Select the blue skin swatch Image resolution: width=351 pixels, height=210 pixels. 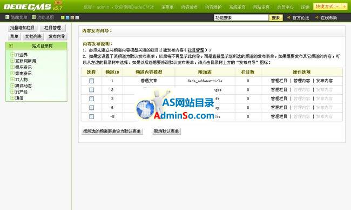click(67, 17)
